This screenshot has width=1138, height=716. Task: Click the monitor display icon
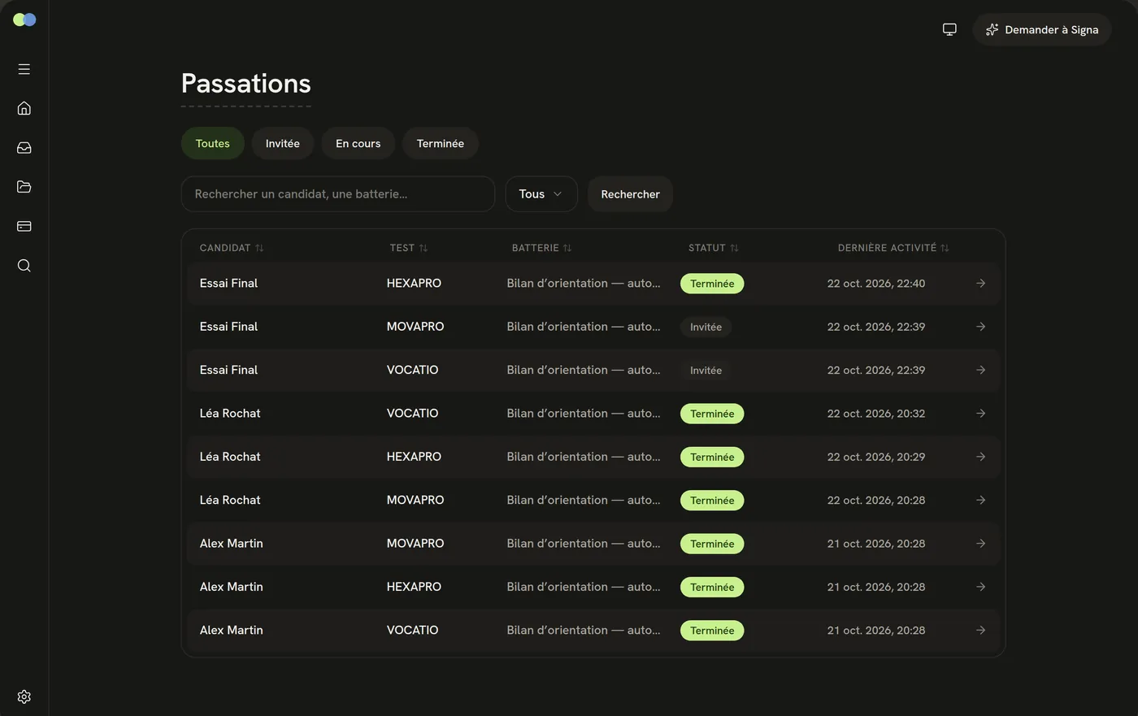pyautogui.click(x=949, y=29)
